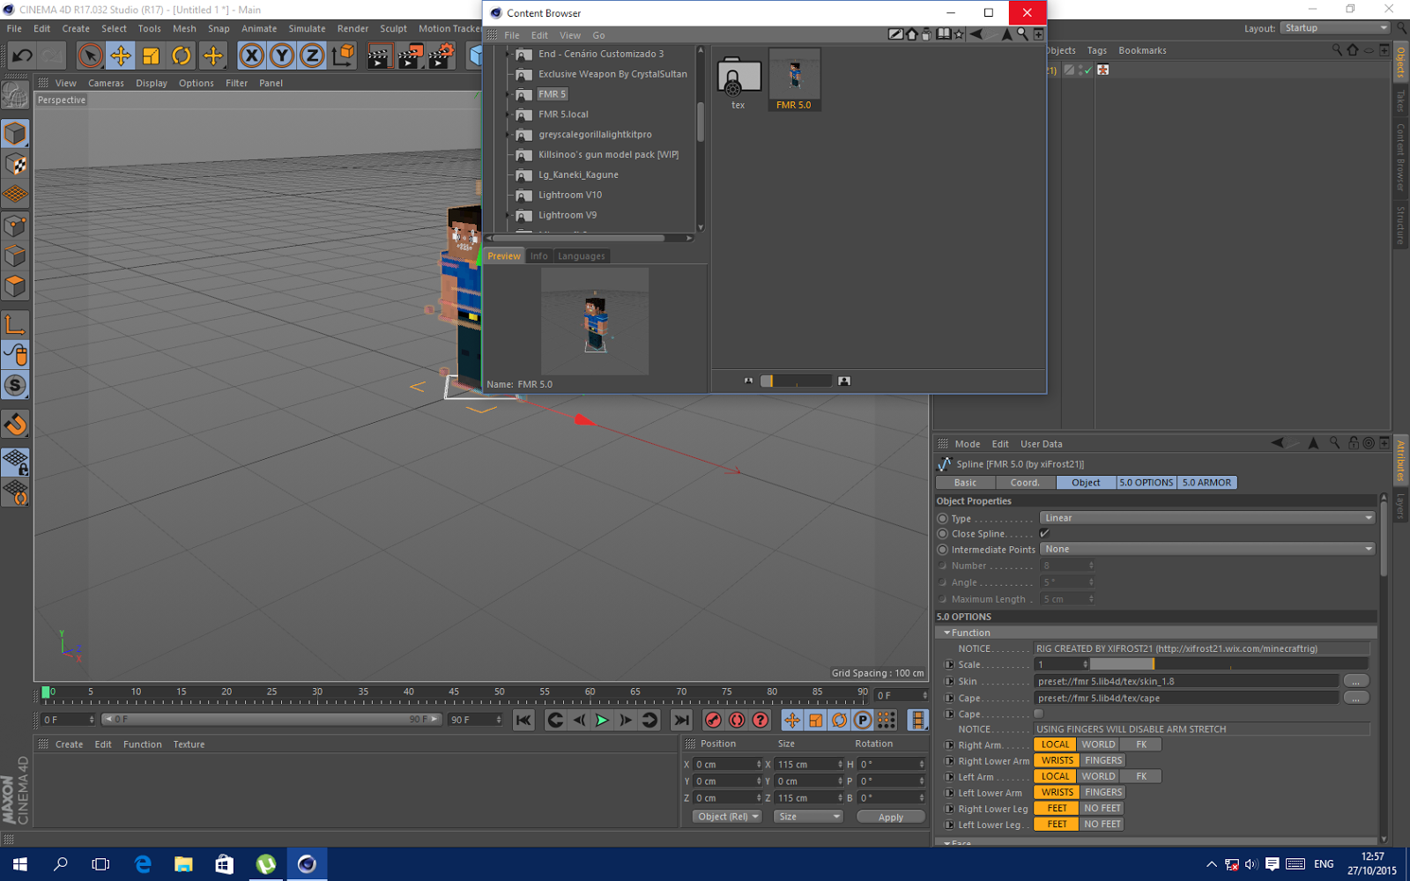1410x881 pixels.
Task: Select the FMR 5.0 preset thumbnail
Action: point(794,80)
